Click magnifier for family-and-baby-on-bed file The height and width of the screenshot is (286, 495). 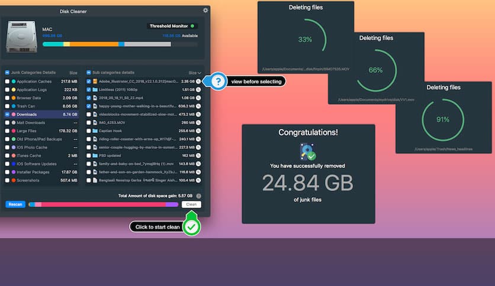198,164
